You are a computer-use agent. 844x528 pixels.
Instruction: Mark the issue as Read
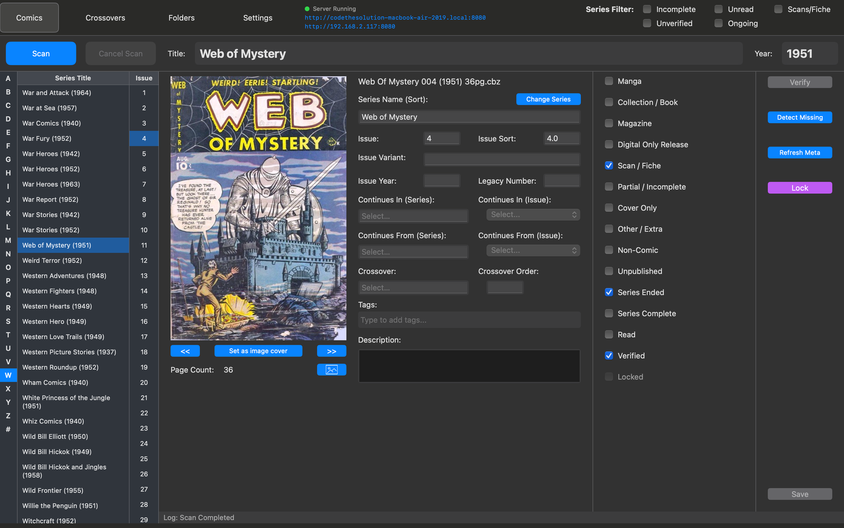point(609,335)
